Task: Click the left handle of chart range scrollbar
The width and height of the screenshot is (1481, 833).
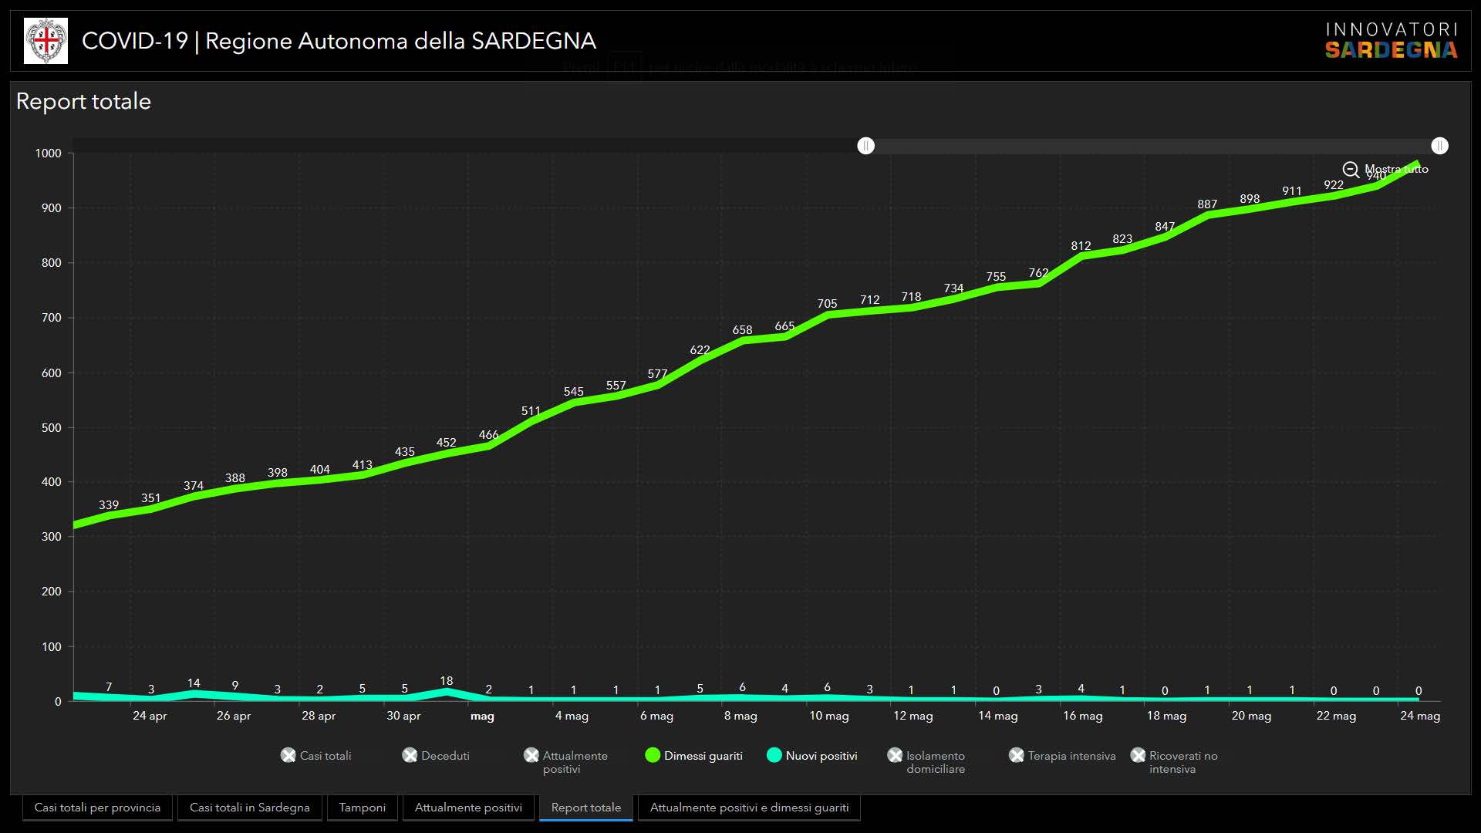Action: tap(866, 146)
